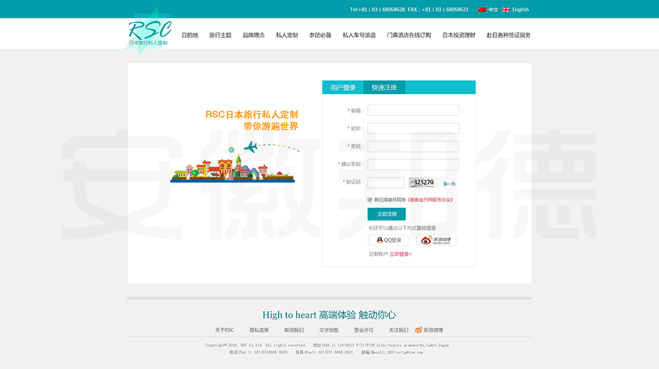The width and height of the screenshot is (659, 369).
Task: Log in with Sina Weibo button
Action: click(436, 240)
